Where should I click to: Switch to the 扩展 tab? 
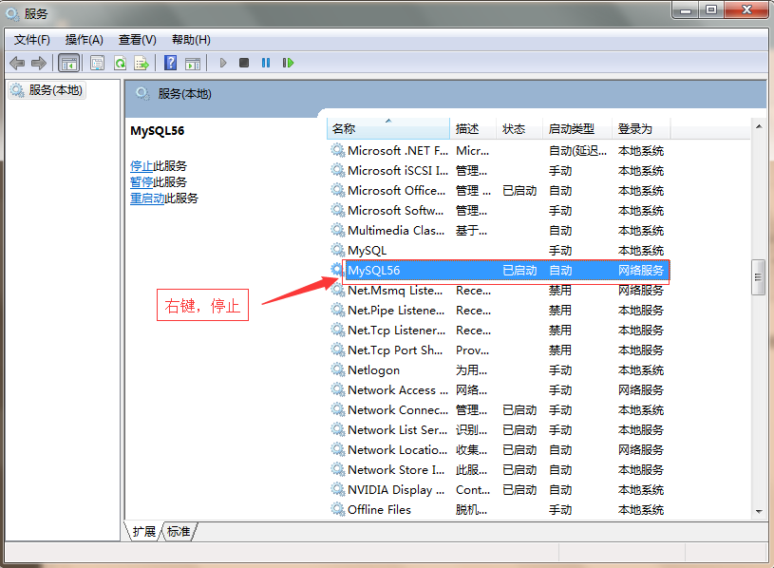(143, 532)
